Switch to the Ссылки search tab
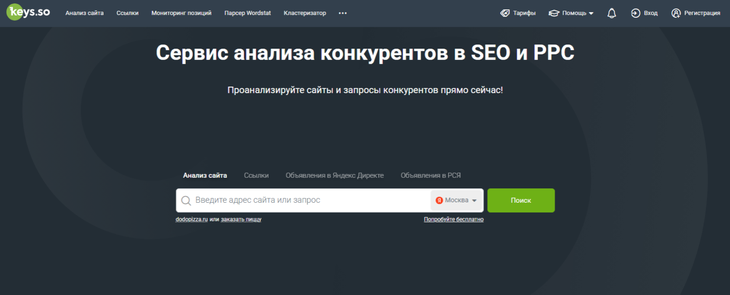730x295 pixels. coord(256,176)
